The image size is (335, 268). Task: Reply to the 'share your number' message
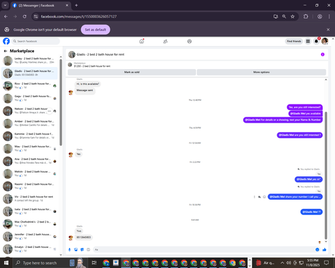259,197
